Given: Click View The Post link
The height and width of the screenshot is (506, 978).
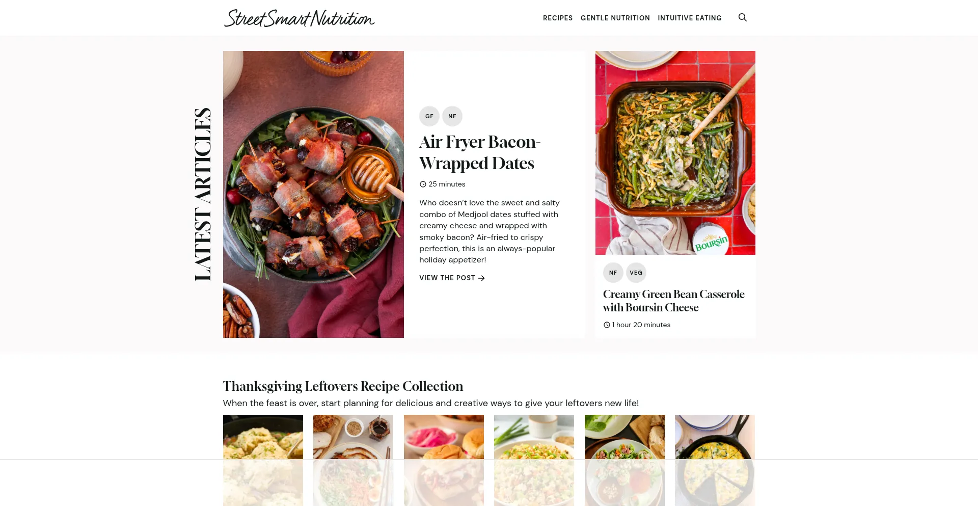Looking at the screenshot, I should [452, 278].
